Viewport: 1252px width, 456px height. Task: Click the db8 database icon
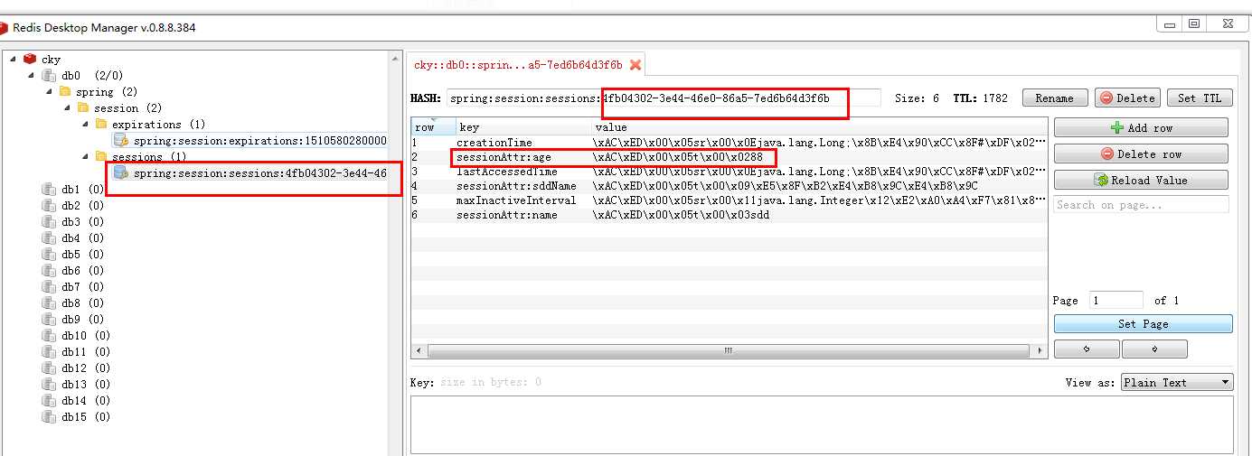(49, 303)
